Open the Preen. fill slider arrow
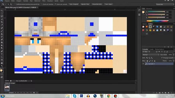The image size is (175, 98). coord(173,61)
